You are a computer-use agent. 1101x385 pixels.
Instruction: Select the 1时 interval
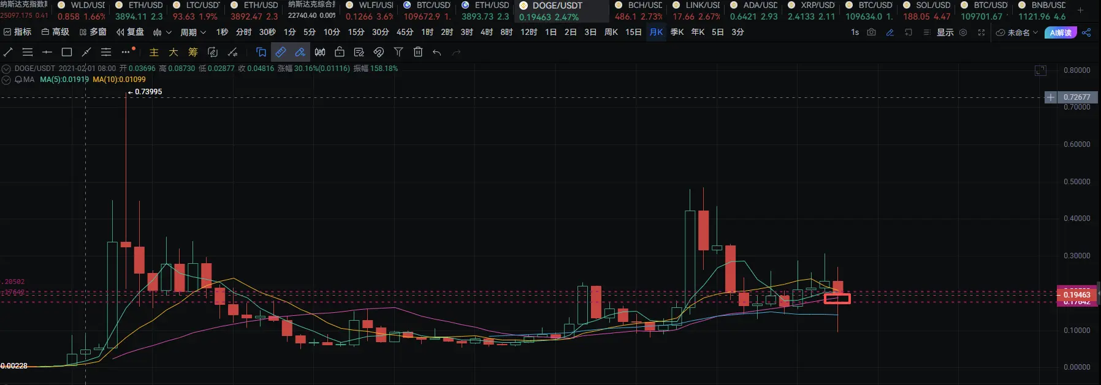point(427,32)
